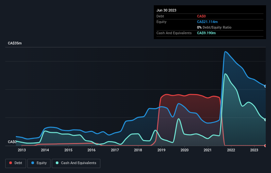Viewport: 271px width, 173px height.
Task: Click the 2017 x-axis label
Action: pos(115,150)
